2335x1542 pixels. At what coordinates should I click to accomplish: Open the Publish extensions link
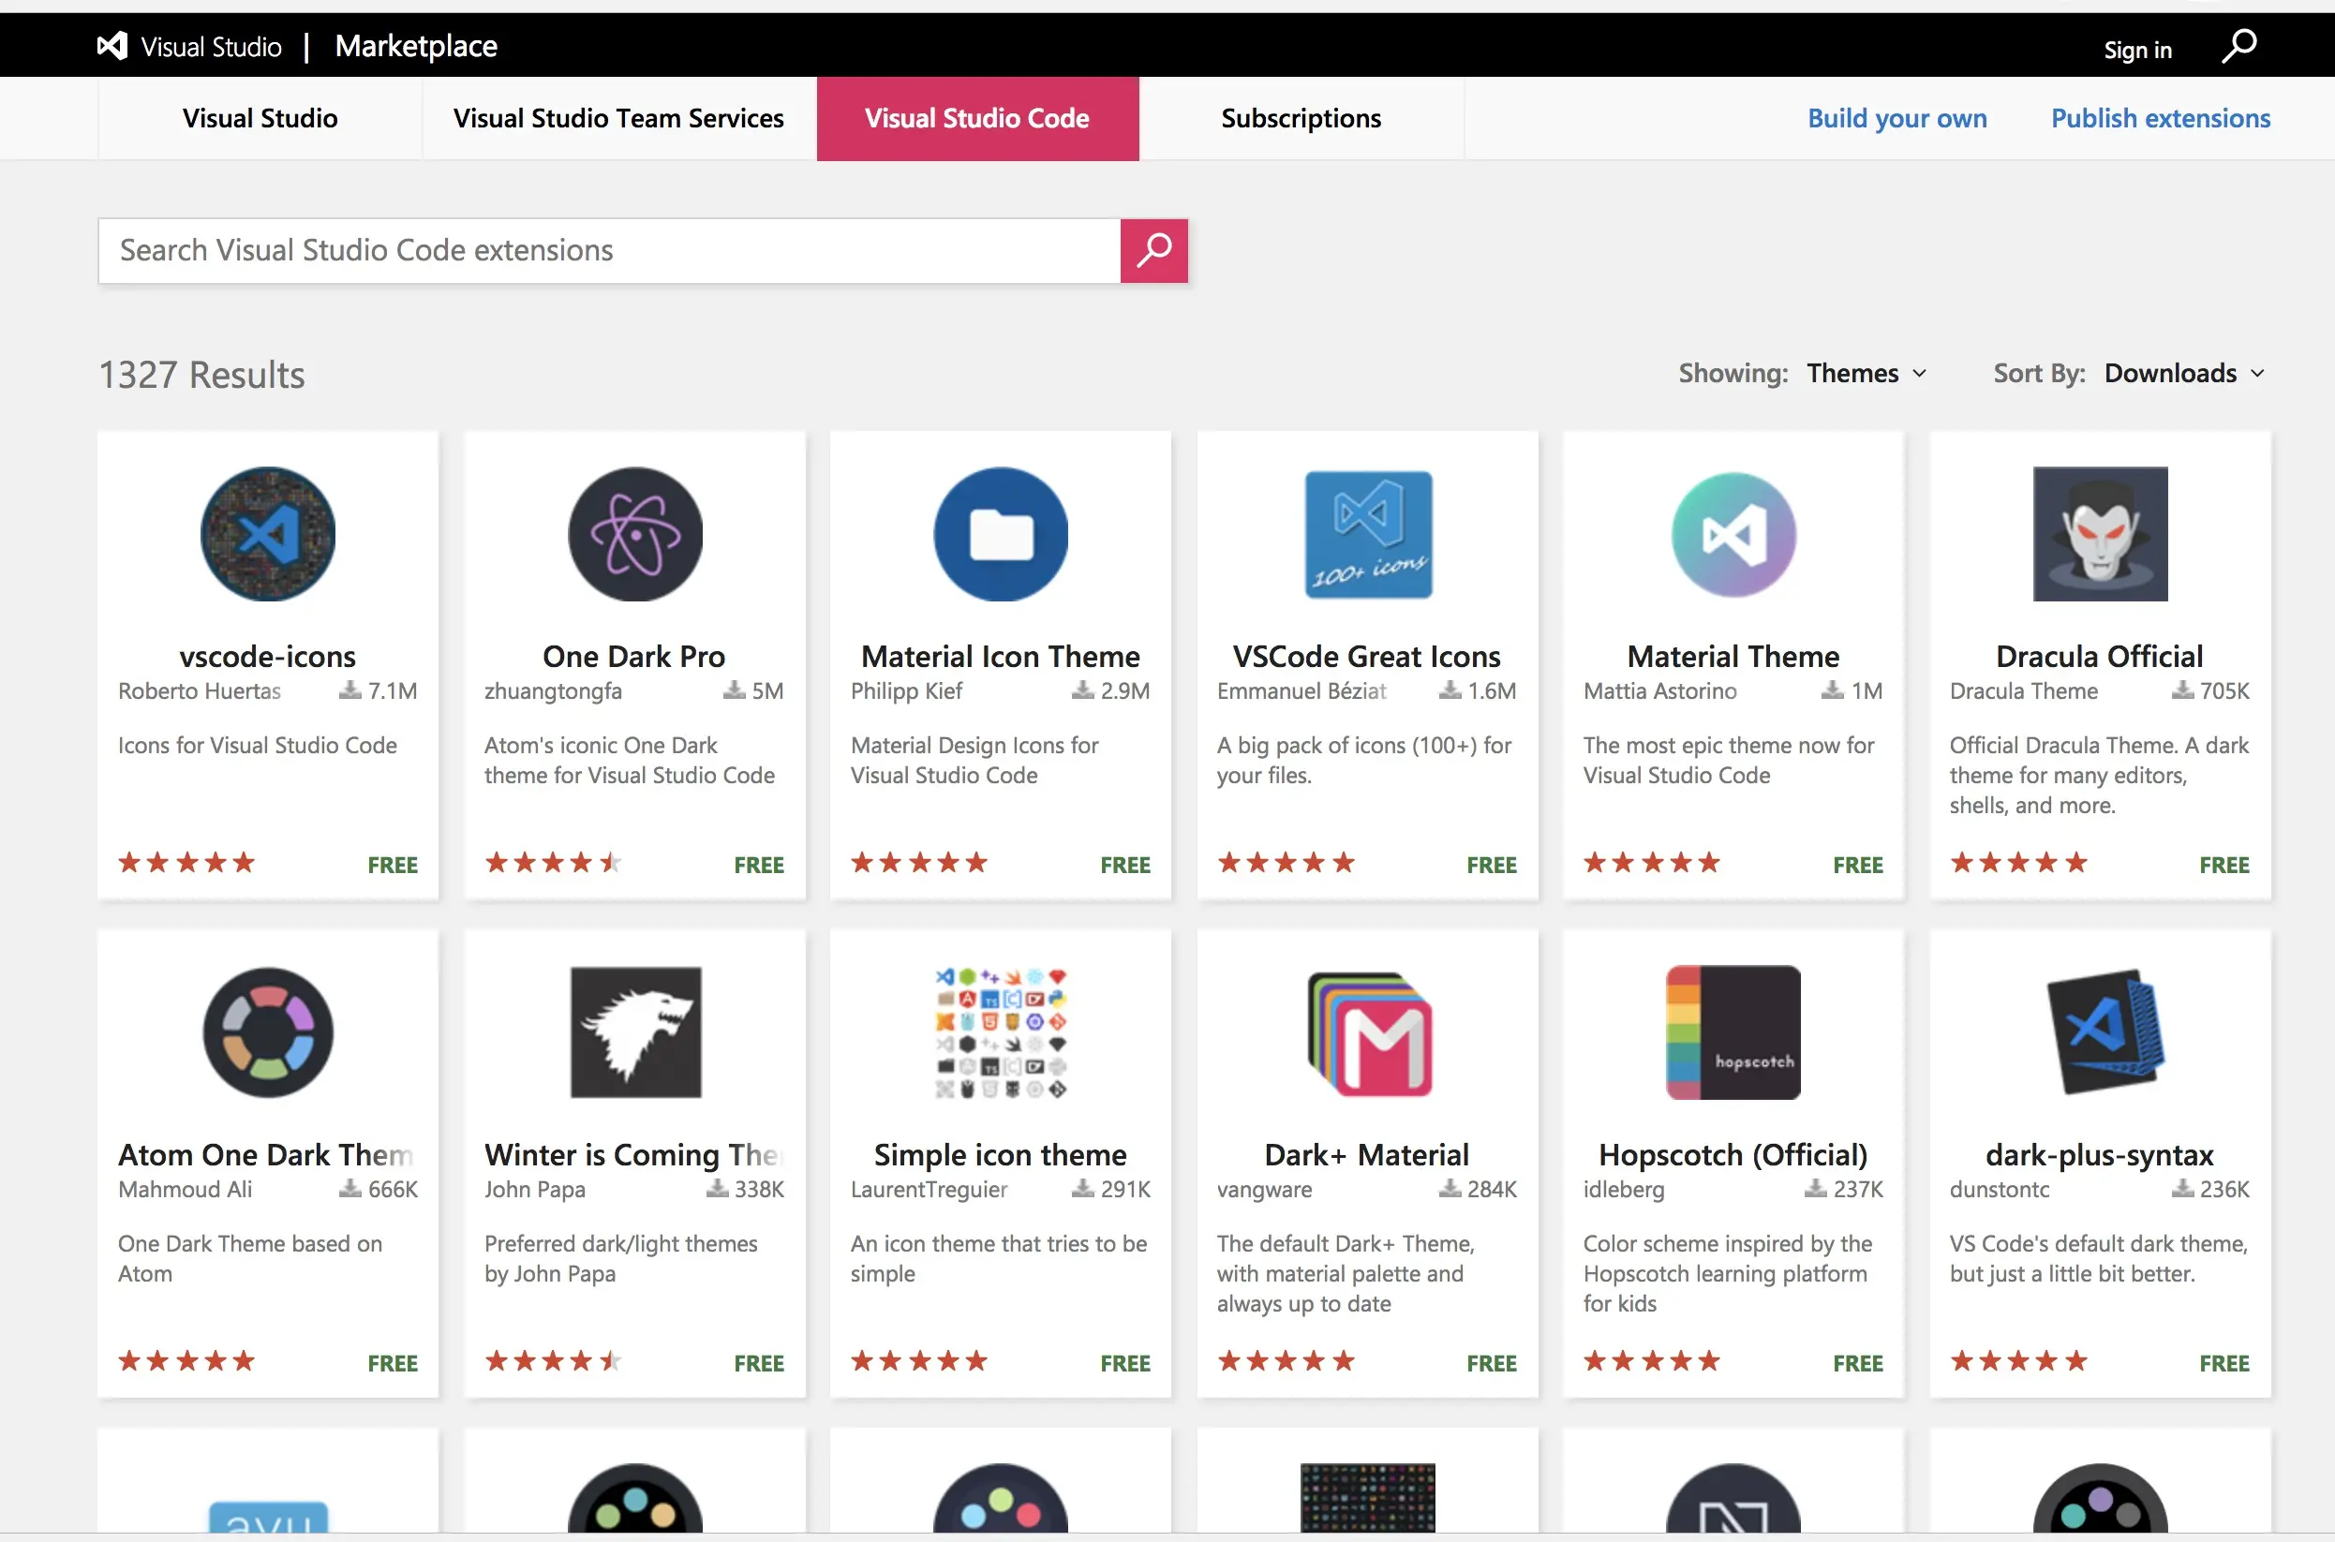pos(2160,119)
